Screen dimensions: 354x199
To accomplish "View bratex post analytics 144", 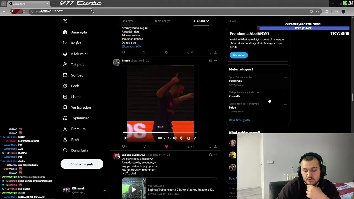I will [191, 146].
